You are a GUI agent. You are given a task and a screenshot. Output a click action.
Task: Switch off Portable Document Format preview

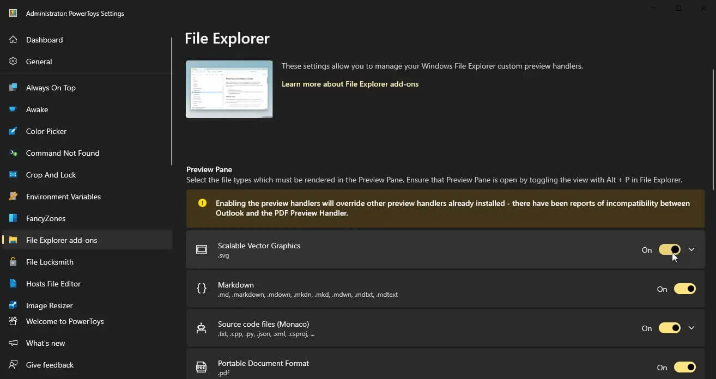[x=685, y=367]
